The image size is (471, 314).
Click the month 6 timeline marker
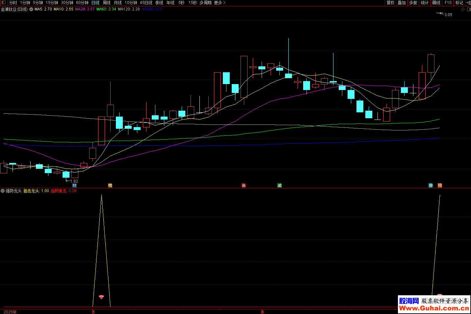tap(263, 312)
